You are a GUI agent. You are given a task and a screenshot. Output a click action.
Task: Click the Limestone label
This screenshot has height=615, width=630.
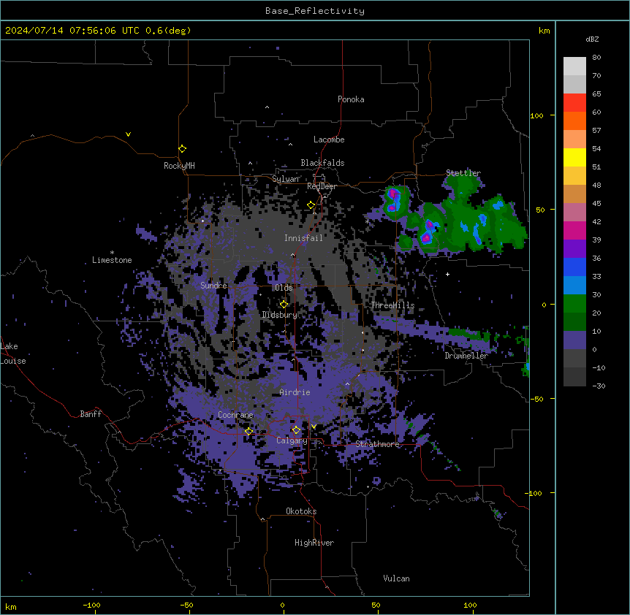pos(112,260)
